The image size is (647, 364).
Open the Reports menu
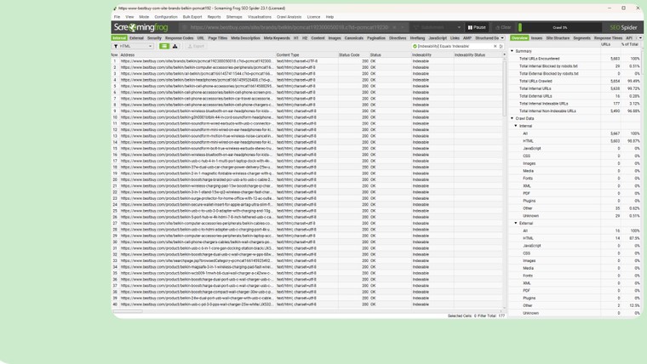[x=214, y=17]
